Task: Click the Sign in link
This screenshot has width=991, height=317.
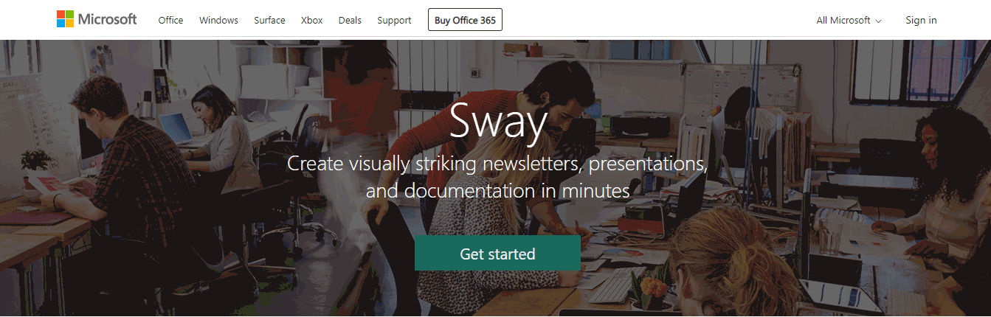Action: click(921, 20)
